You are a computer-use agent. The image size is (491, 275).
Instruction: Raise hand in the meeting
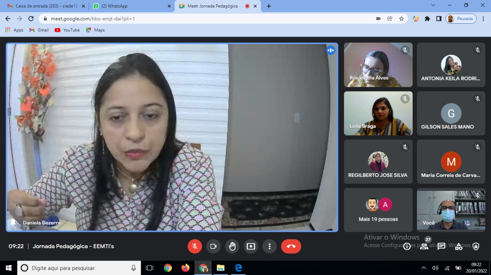tap(232, 246)
